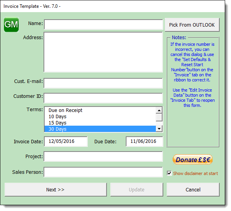231x211 pixels.
Task: Click Pick From OUTLOOK button
Action: click(192, 25)
